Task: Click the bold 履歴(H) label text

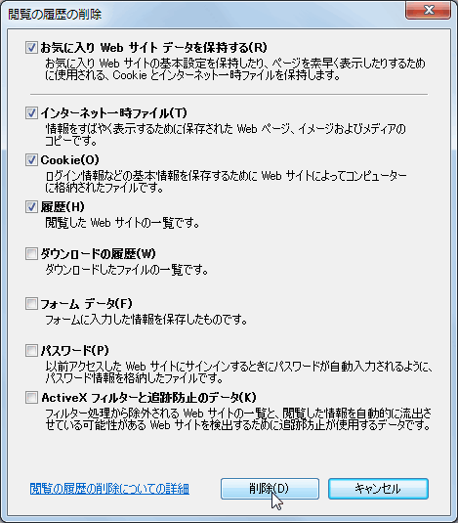Action: coord(62,207)
